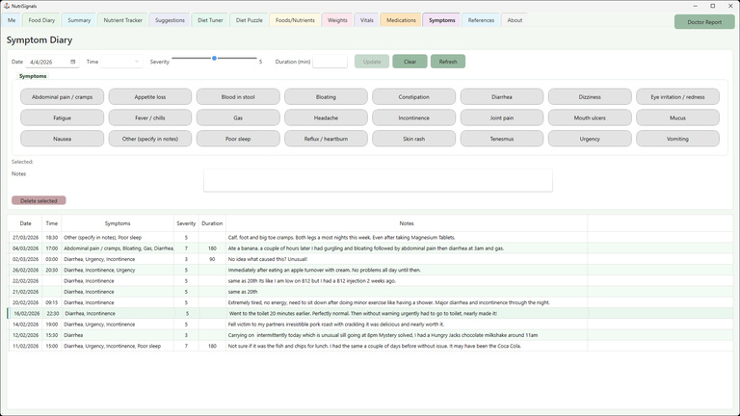This screenshot has height=416, width=740.
Task: Open the Foods/Nutrients tab
Action: [x=295, y=20]
